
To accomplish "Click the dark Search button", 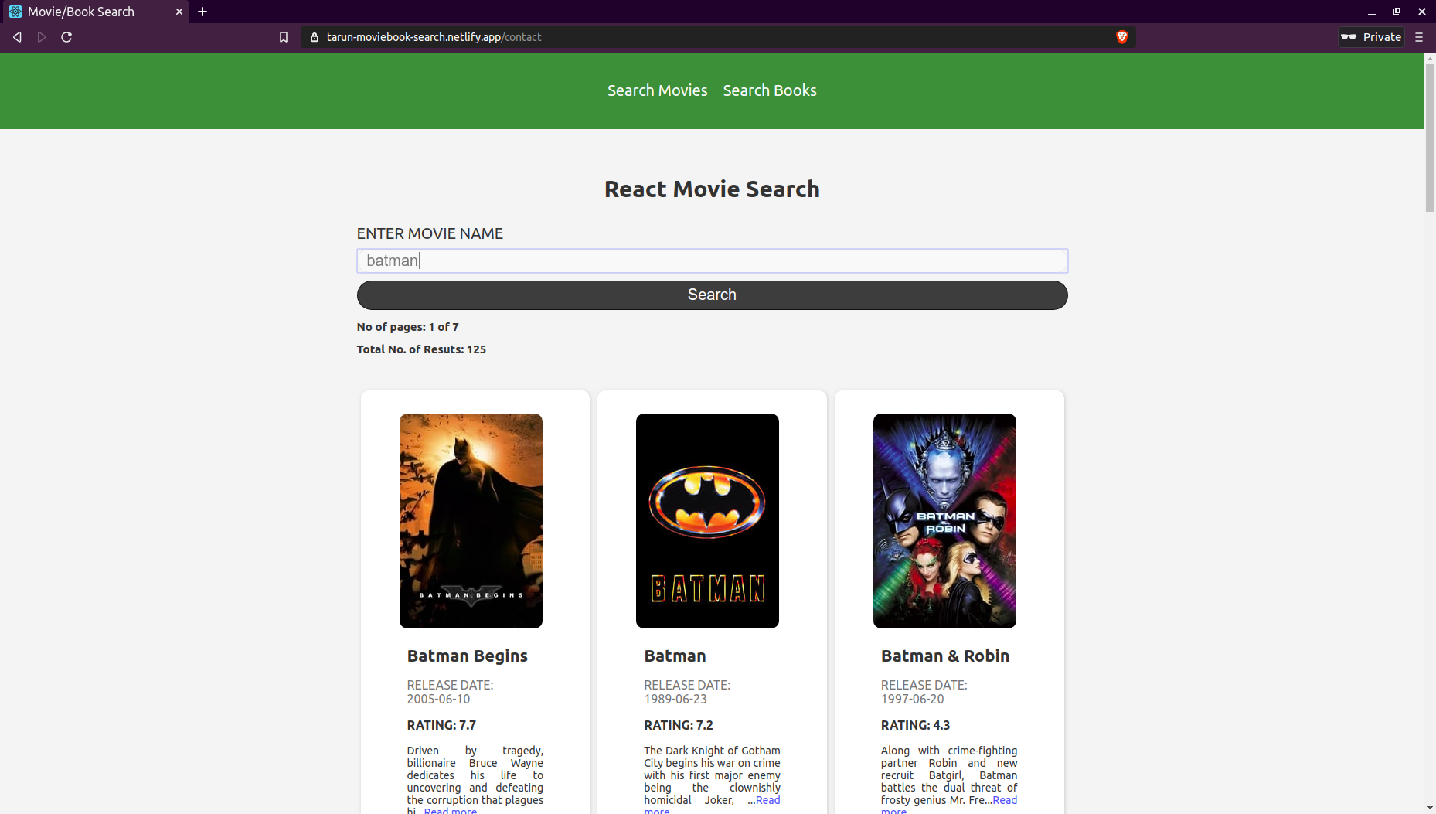I will (x=712, y=295).
